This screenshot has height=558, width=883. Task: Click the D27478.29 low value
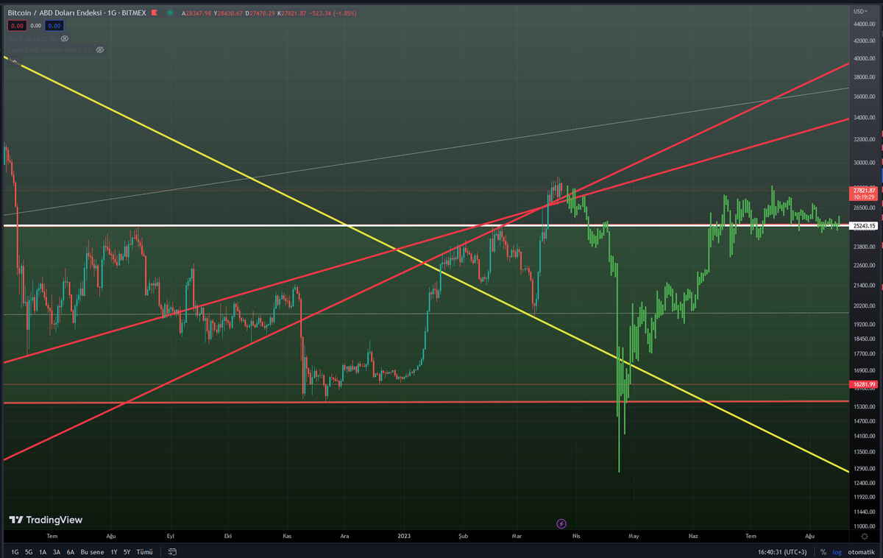(x=260, y=13)
